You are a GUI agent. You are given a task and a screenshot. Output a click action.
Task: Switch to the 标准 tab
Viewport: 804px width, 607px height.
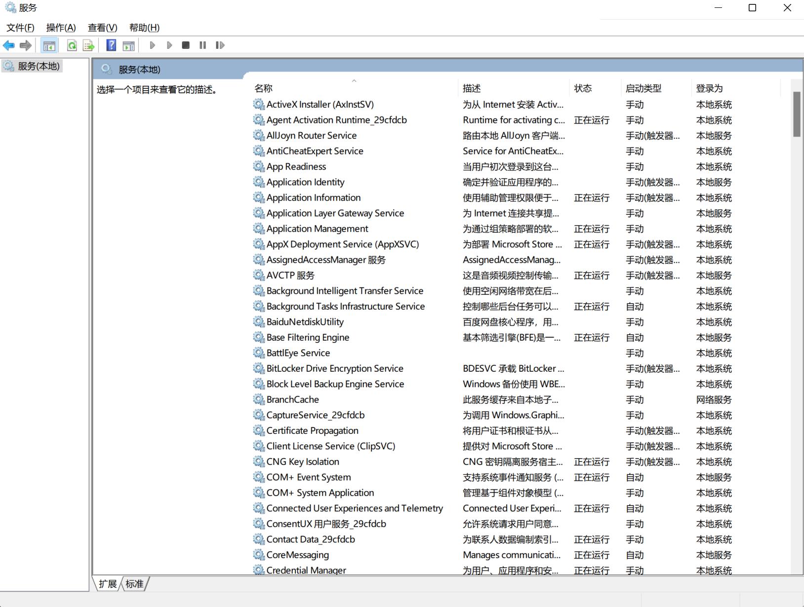coord(134,584)
